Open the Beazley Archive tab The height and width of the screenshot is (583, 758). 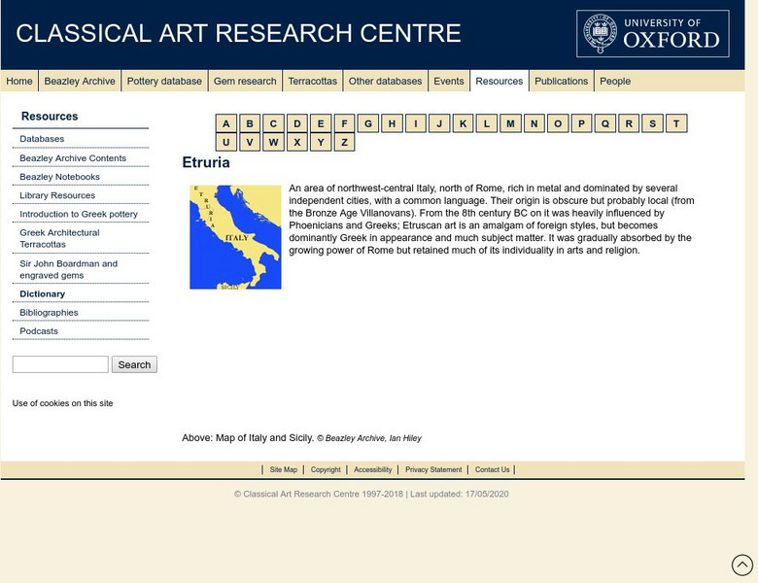coord(80,82)
